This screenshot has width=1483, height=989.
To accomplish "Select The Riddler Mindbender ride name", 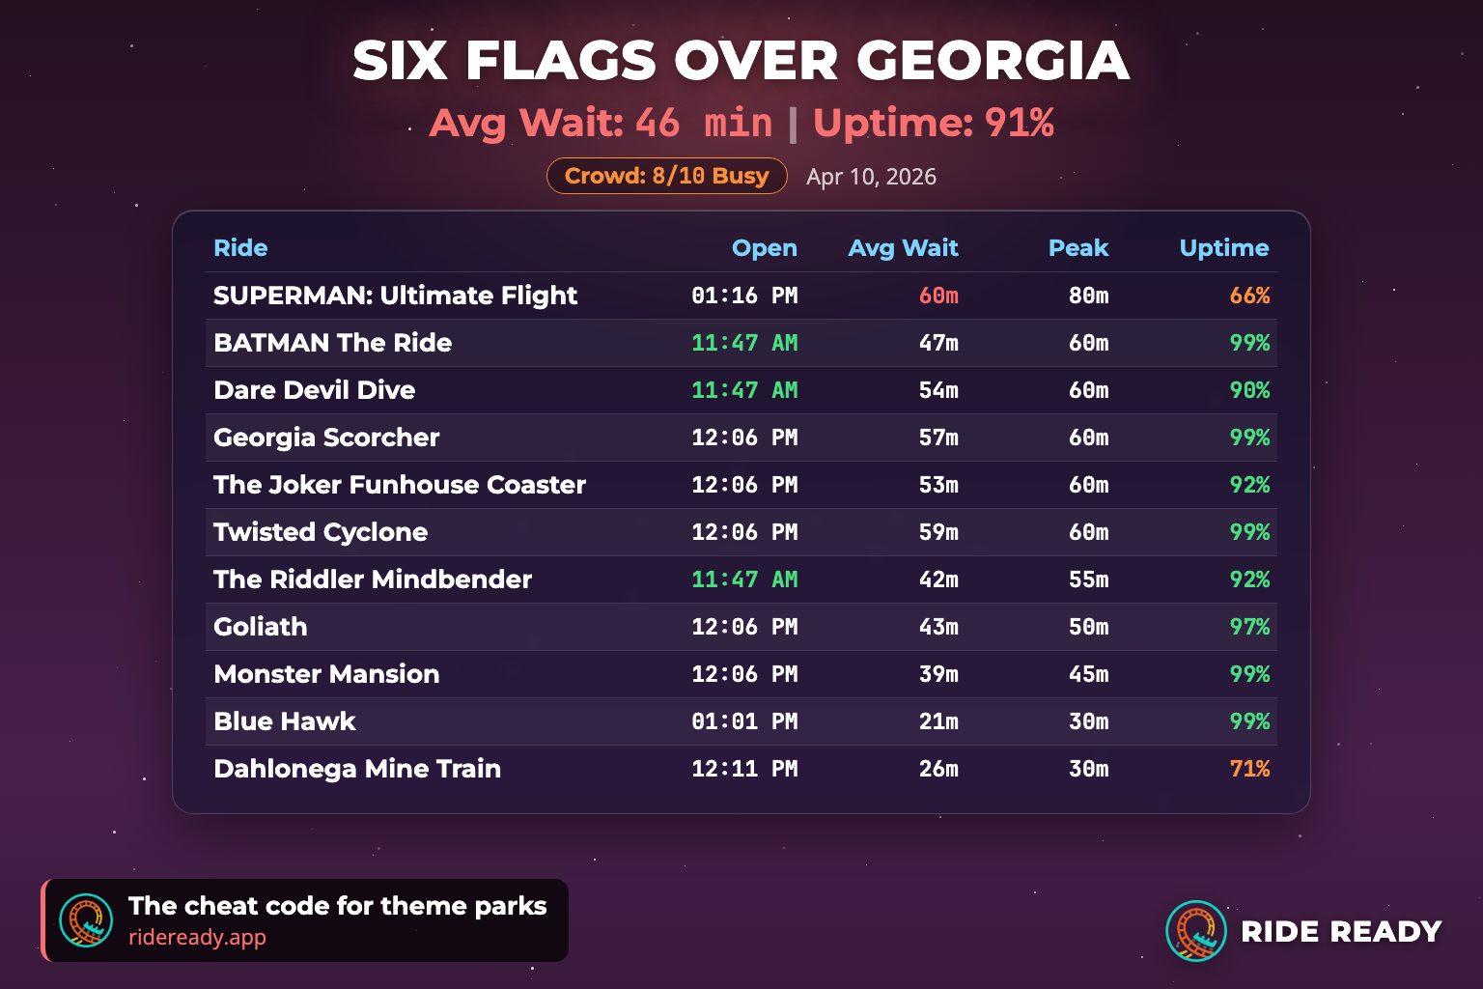I will [x=373, y=579].
